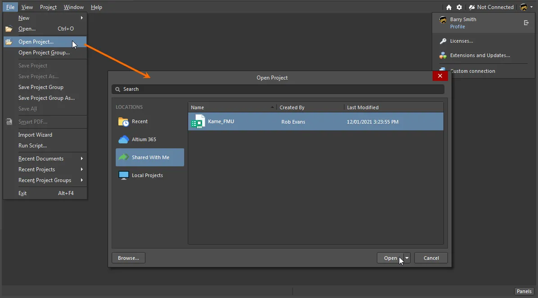The width and height of the screenshot is (538, 298).
Task: Click the folder icon beside Open...
Action: click(x=9, y=29)
